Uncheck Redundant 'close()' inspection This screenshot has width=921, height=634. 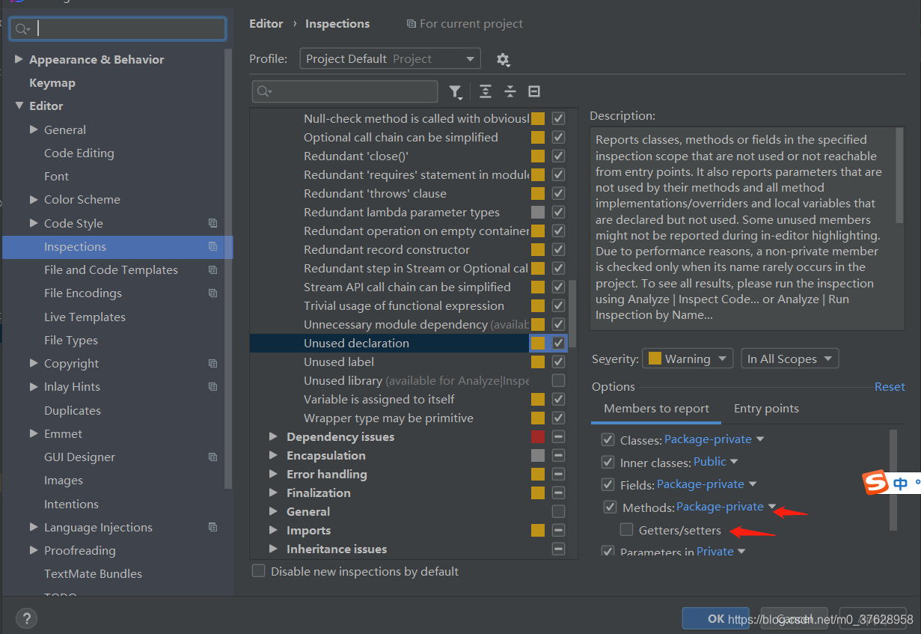(x=558, y=156)
